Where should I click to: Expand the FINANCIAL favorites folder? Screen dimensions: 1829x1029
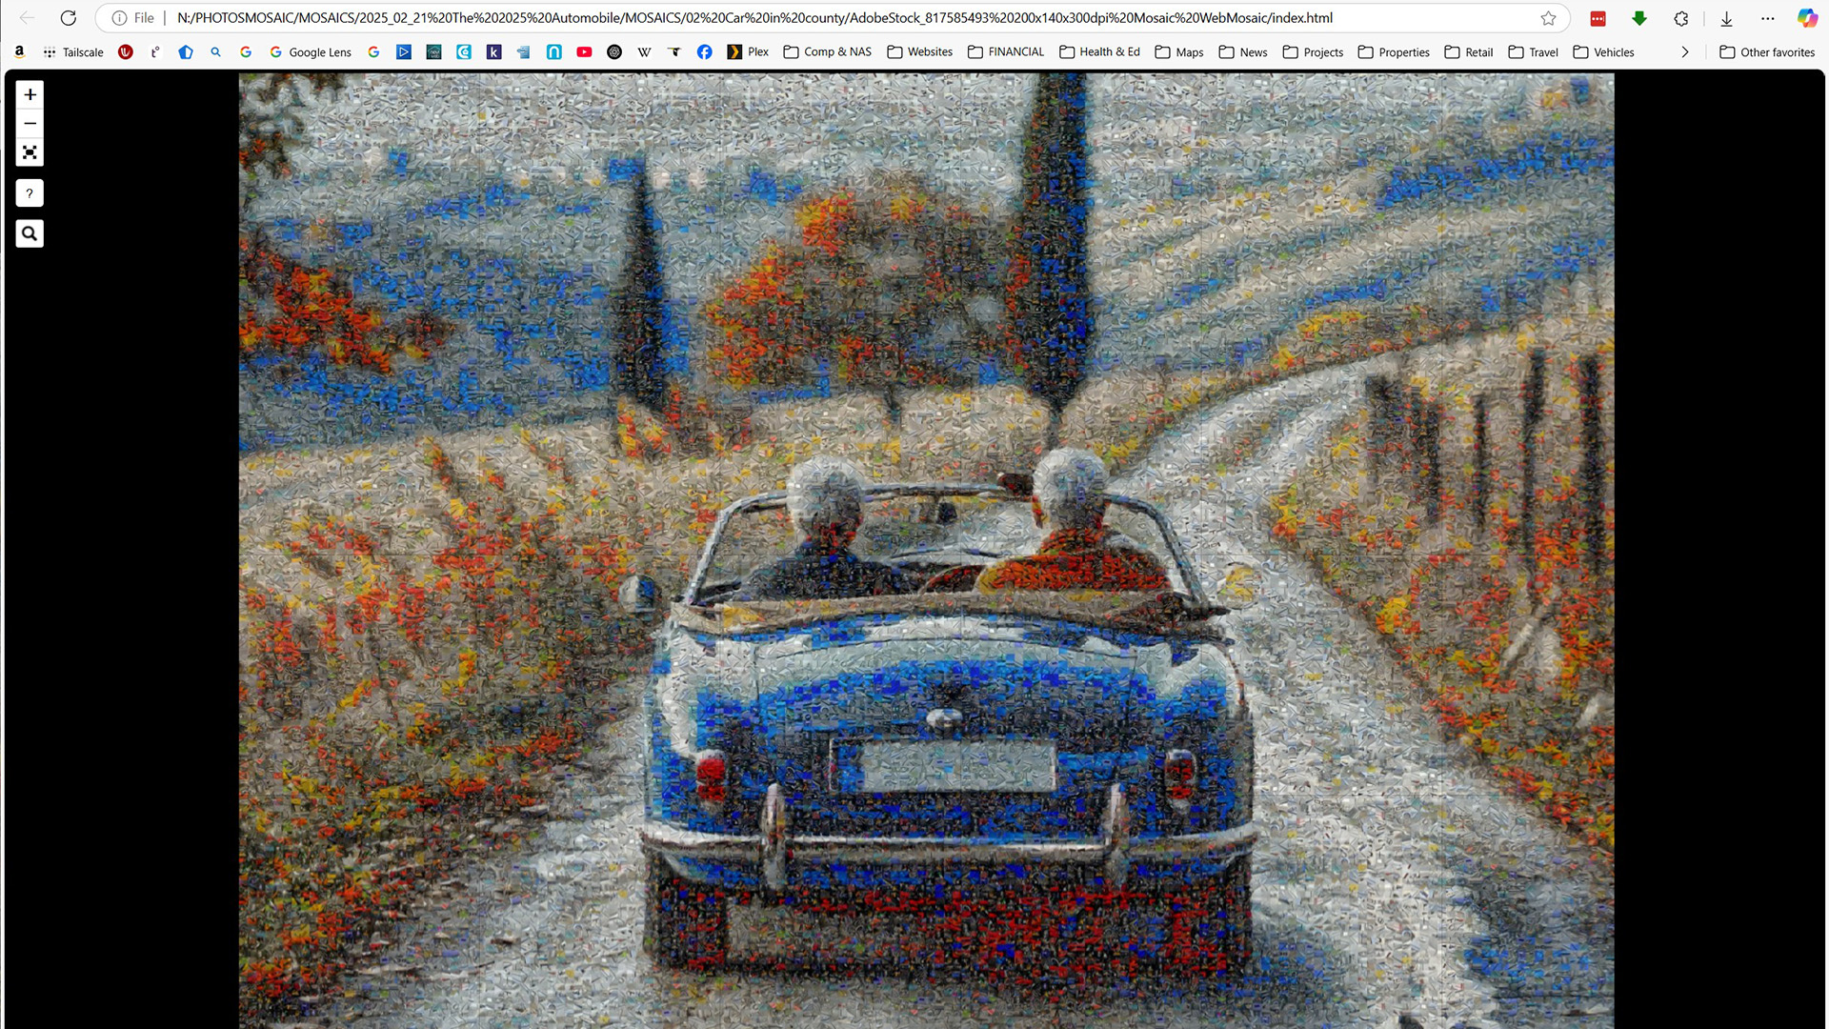tap(1006, 51)
